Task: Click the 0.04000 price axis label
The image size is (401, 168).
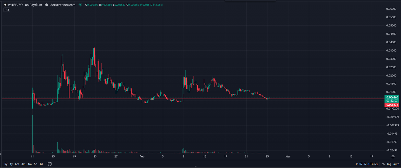Action: pyautogui.click(x=391, y=42)
